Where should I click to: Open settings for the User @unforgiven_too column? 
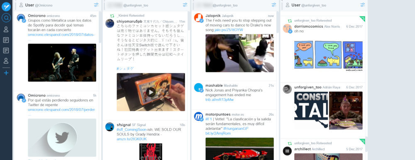[x=362, y=5]
